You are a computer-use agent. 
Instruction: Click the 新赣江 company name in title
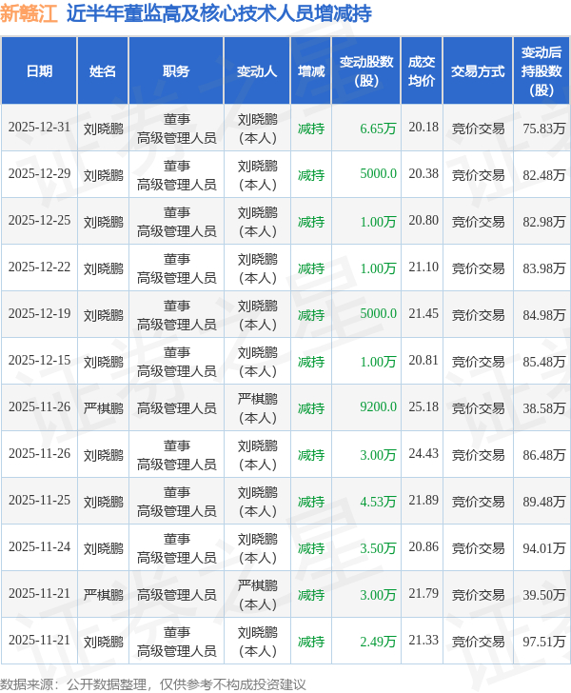(x=29, y=13)
